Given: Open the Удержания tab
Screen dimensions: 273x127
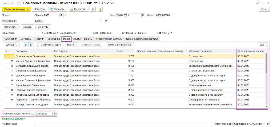Looking at the screenshot, I should (54, 39).
